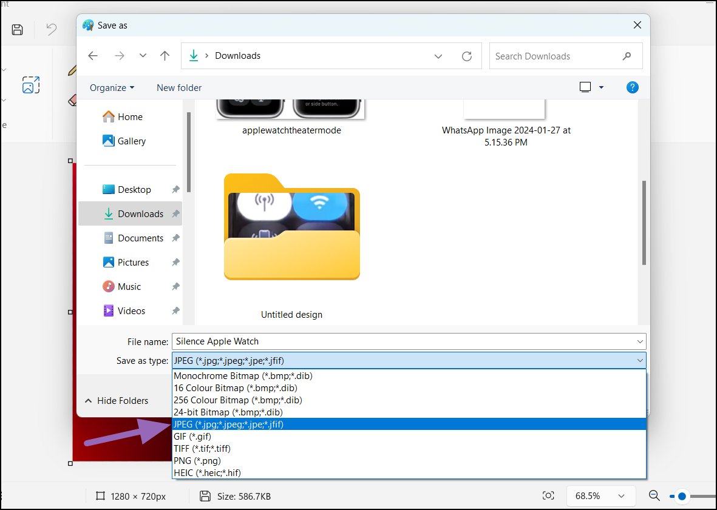Open the Organize menu
The height and width of the screenshot is (510, 717).
click(x=112, y=88)
